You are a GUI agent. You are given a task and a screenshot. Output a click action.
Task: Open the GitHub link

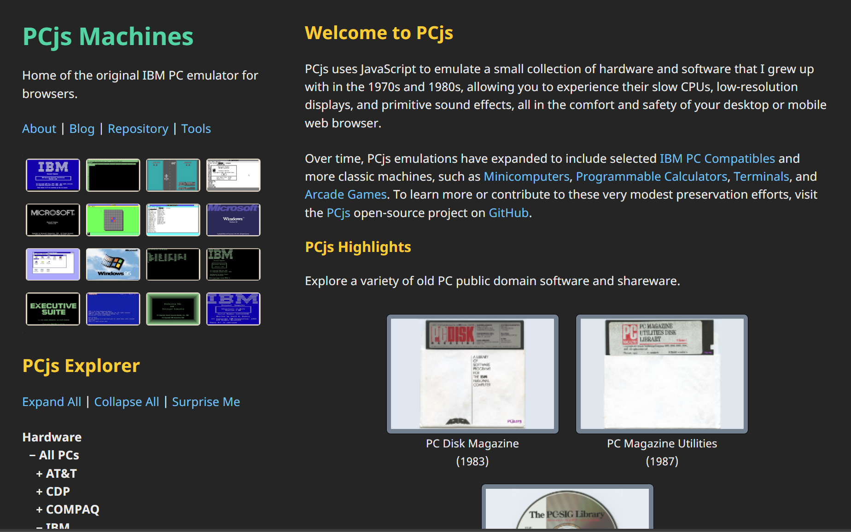(x=509, y=213)
